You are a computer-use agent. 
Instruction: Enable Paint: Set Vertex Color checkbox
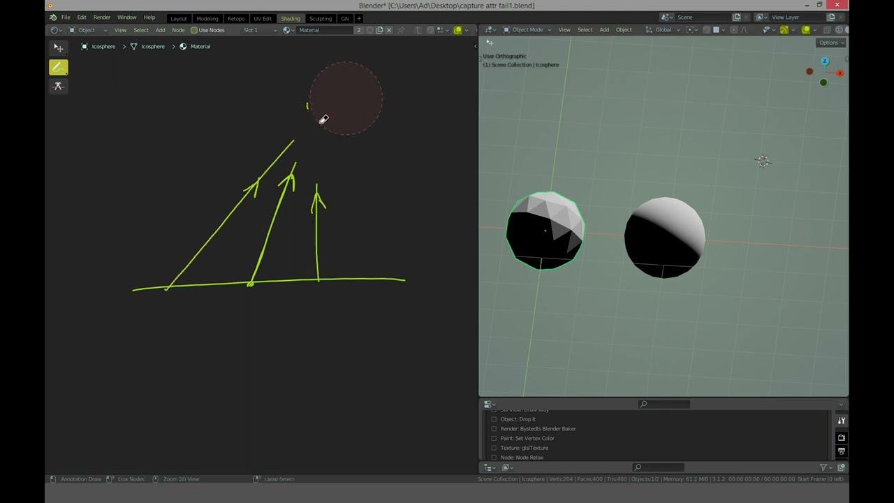494,439
